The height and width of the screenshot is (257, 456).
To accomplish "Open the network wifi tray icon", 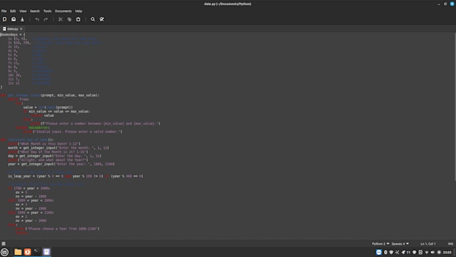I will pos(426,252).
